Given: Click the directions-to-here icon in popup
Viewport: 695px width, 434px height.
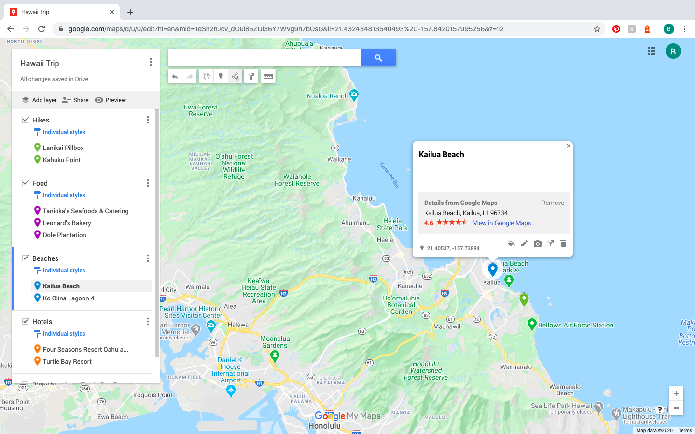Looking at the screenshot, I should pos(551,244).
